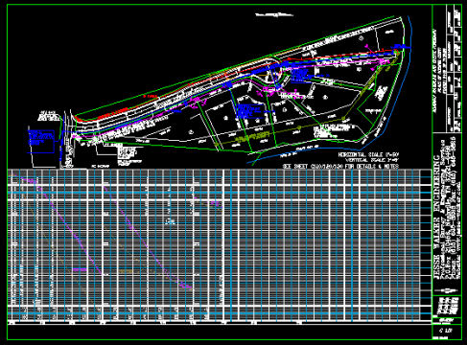Viewport: 467px width, 345px height.
Task: Click the sheet number box in title block
Action: (447, 331)
